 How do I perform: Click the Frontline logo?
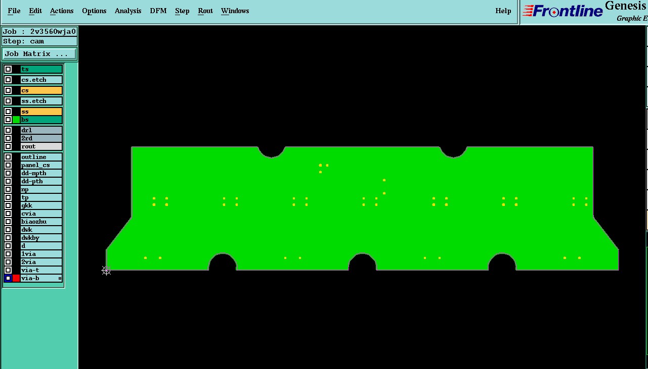pyautogui.click(x=563, y=11)
